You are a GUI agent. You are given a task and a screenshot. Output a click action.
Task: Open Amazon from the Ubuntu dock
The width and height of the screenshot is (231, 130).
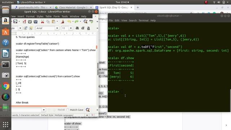(x=5, y=21)
